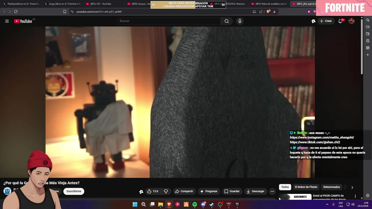Open Brave Wallet sidebar icon

[368, 34]
